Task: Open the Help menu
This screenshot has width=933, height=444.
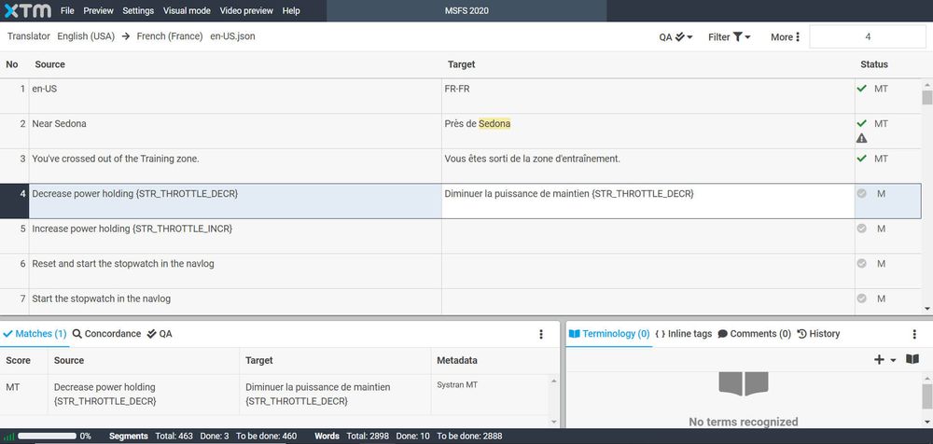Action: (291, 10)
